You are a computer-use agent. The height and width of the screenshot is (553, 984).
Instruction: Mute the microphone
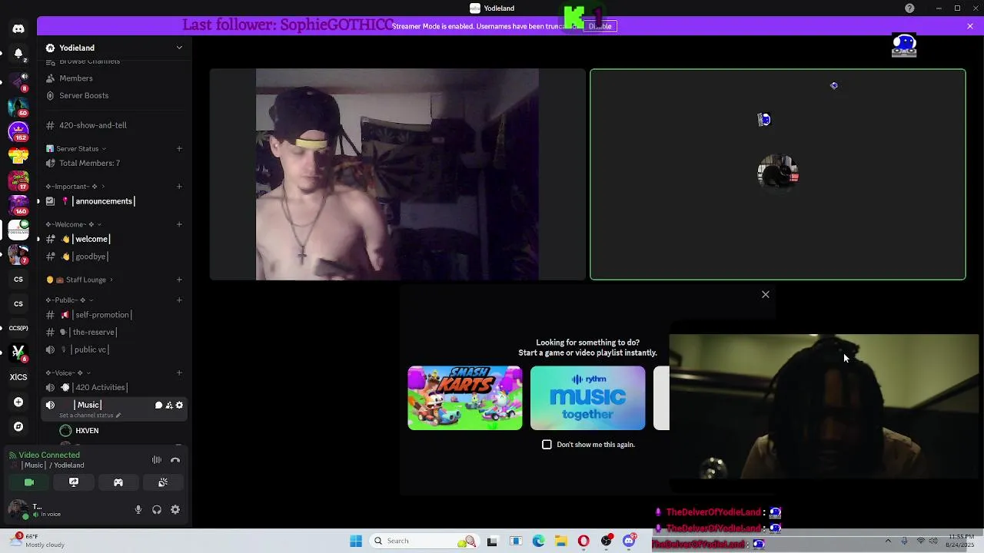(x=138, y=509)
